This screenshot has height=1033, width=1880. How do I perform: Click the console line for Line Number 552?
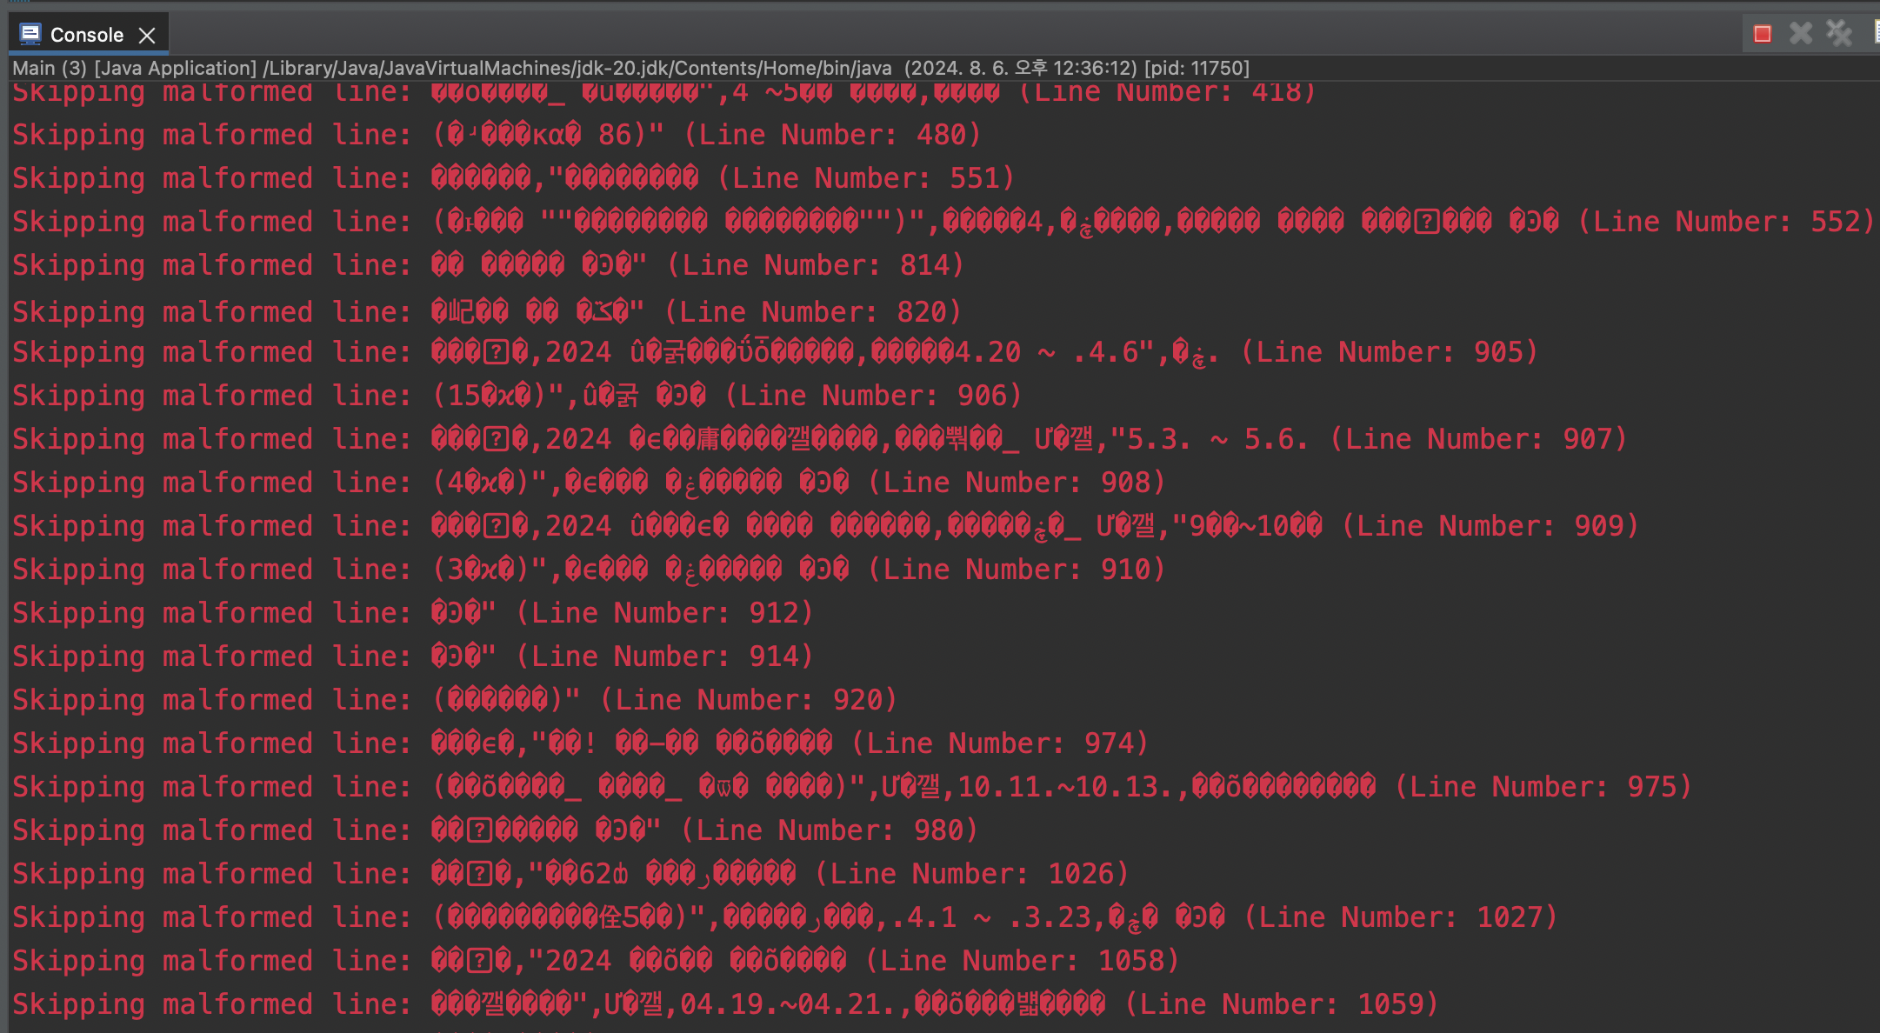pos(942,222)
